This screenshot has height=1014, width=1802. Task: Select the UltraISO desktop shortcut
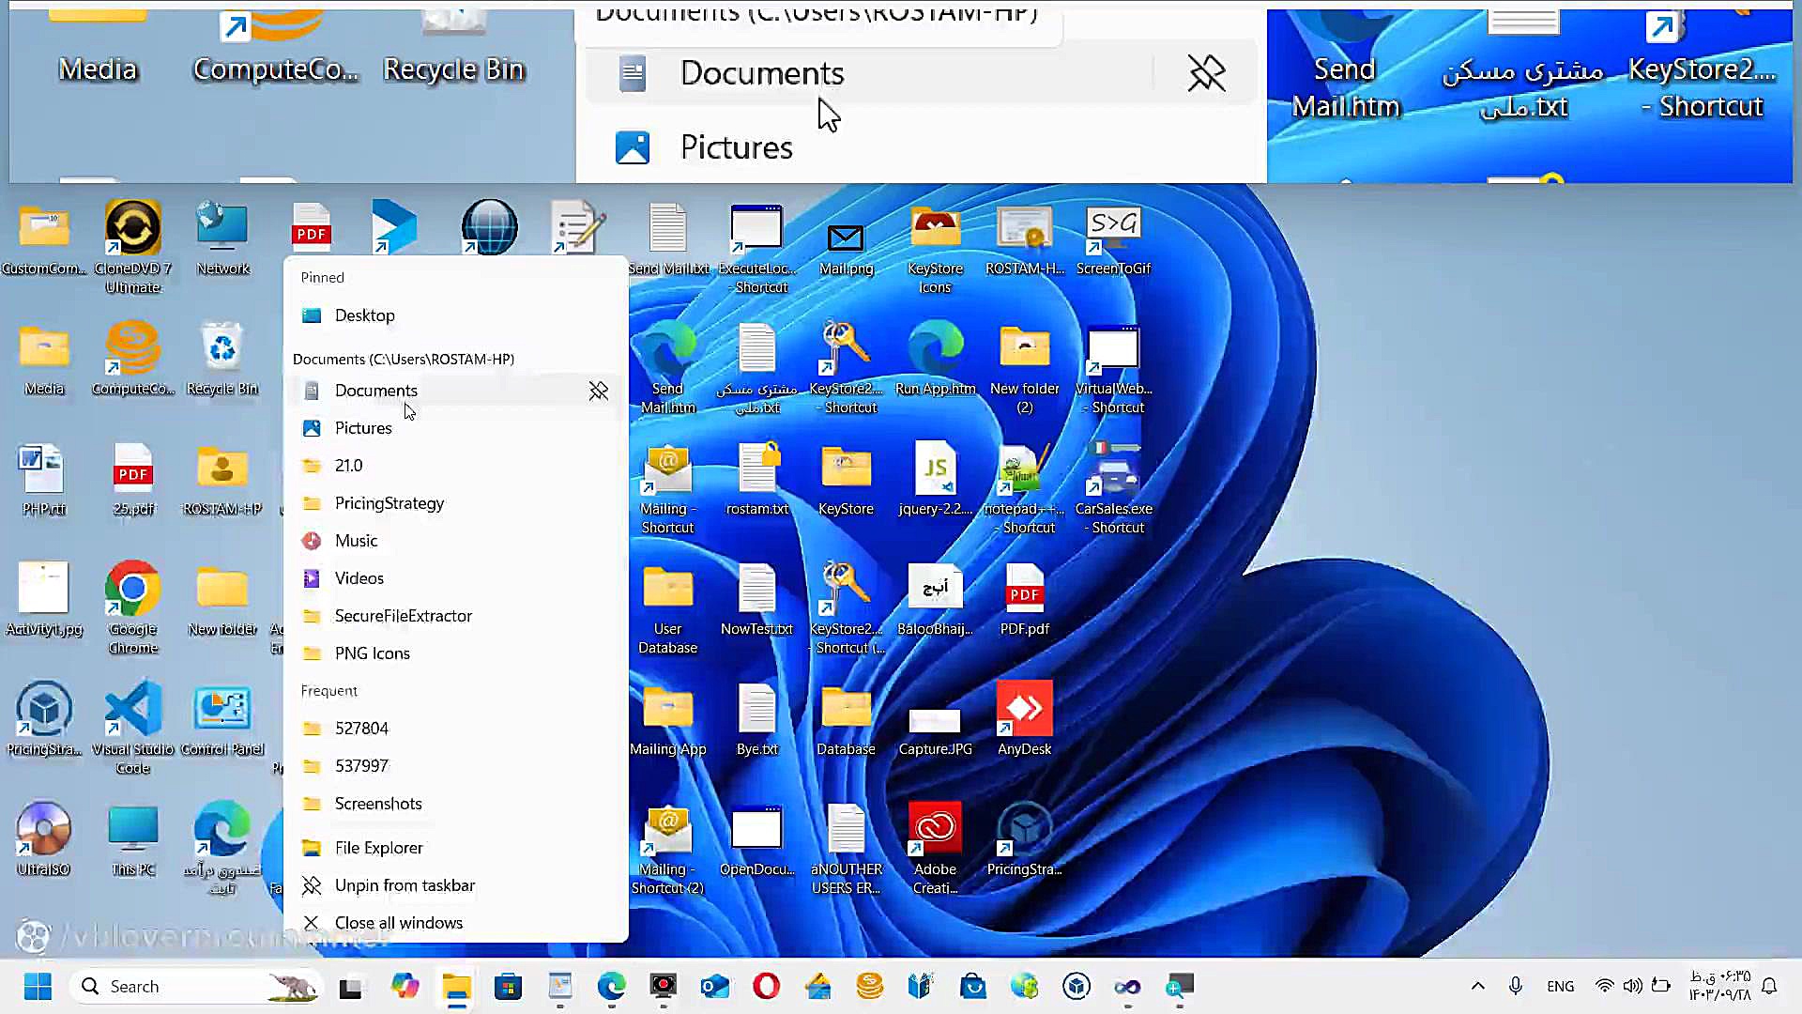[43, 839]
